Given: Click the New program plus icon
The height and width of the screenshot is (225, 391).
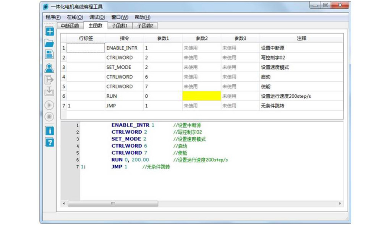Looking at the screenshot, I should click(x=49, y=31).
